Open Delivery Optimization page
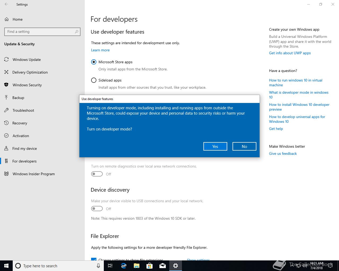Viewport: 339px width, 271px height. point(30,72)
